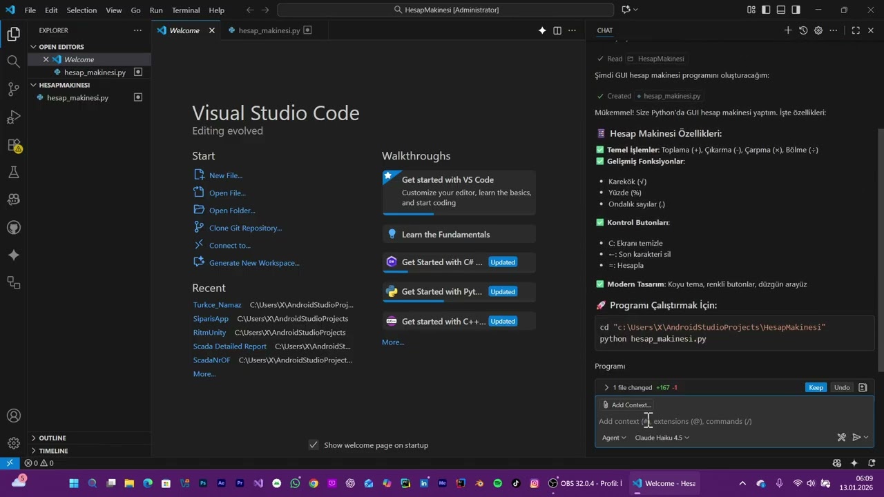Open the Testing flask icon
This screenshot has height=497, width=884.
(13, 172)
